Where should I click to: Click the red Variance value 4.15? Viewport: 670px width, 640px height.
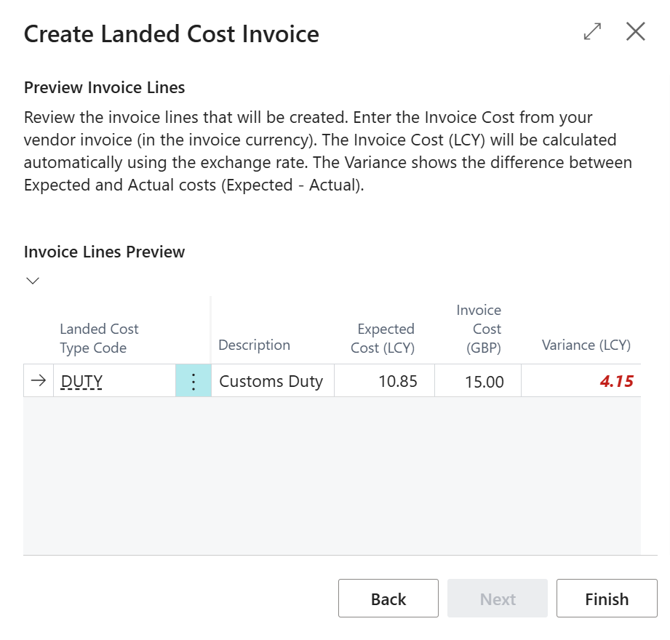coord(615,381)
